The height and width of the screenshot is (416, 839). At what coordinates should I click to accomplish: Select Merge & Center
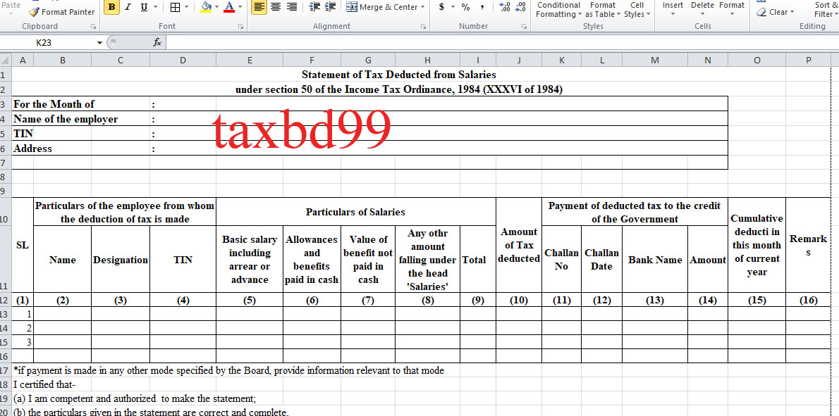click(x=381, y=7)
